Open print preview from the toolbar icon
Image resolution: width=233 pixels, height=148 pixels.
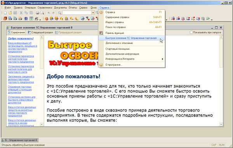point(42,13)
